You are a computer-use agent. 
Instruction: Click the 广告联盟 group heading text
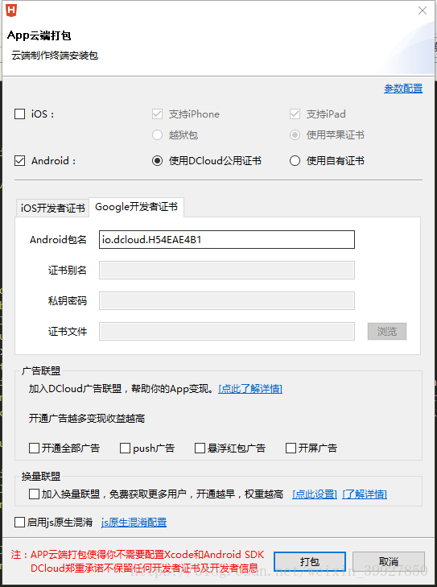[41, 371]
